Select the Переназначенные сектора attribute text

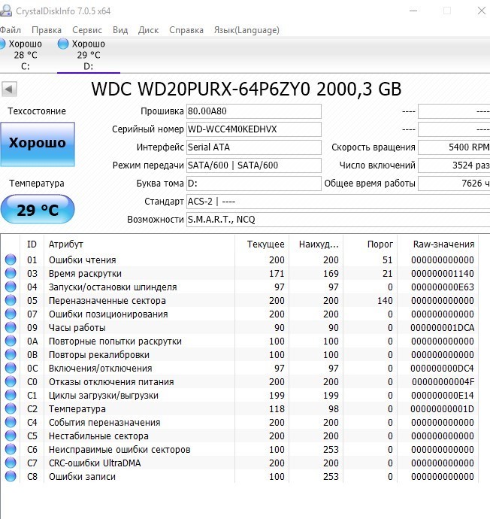pos(107,301)
